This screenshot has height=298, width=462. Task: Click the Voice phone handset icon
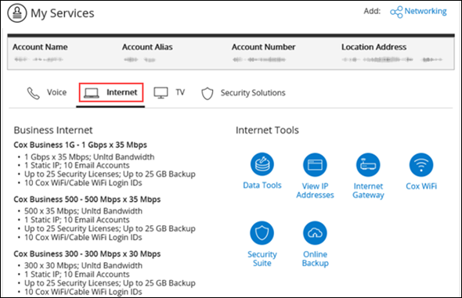33,93
